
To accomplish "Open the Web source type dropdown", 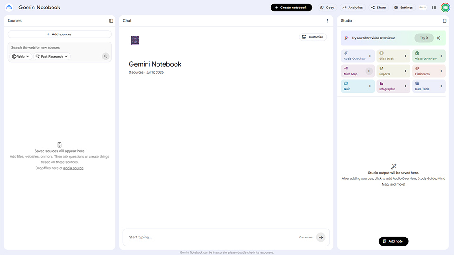I will pyautogui.click(x=20, y=56).
